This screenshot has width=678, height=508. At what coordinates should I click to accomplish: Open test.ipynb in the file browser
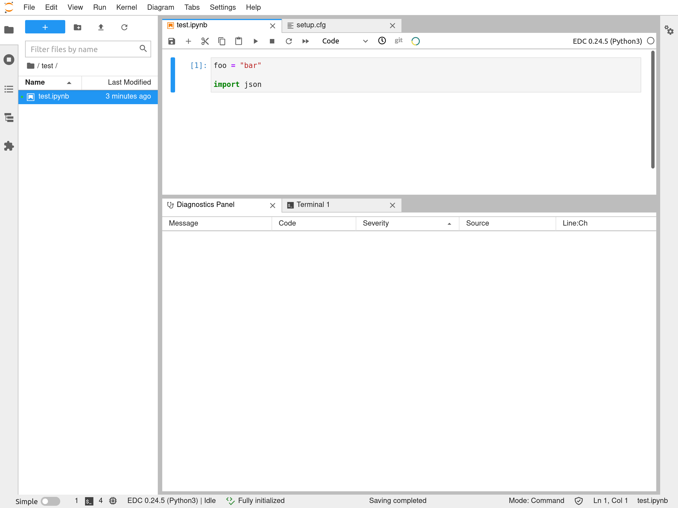[54, 96]
